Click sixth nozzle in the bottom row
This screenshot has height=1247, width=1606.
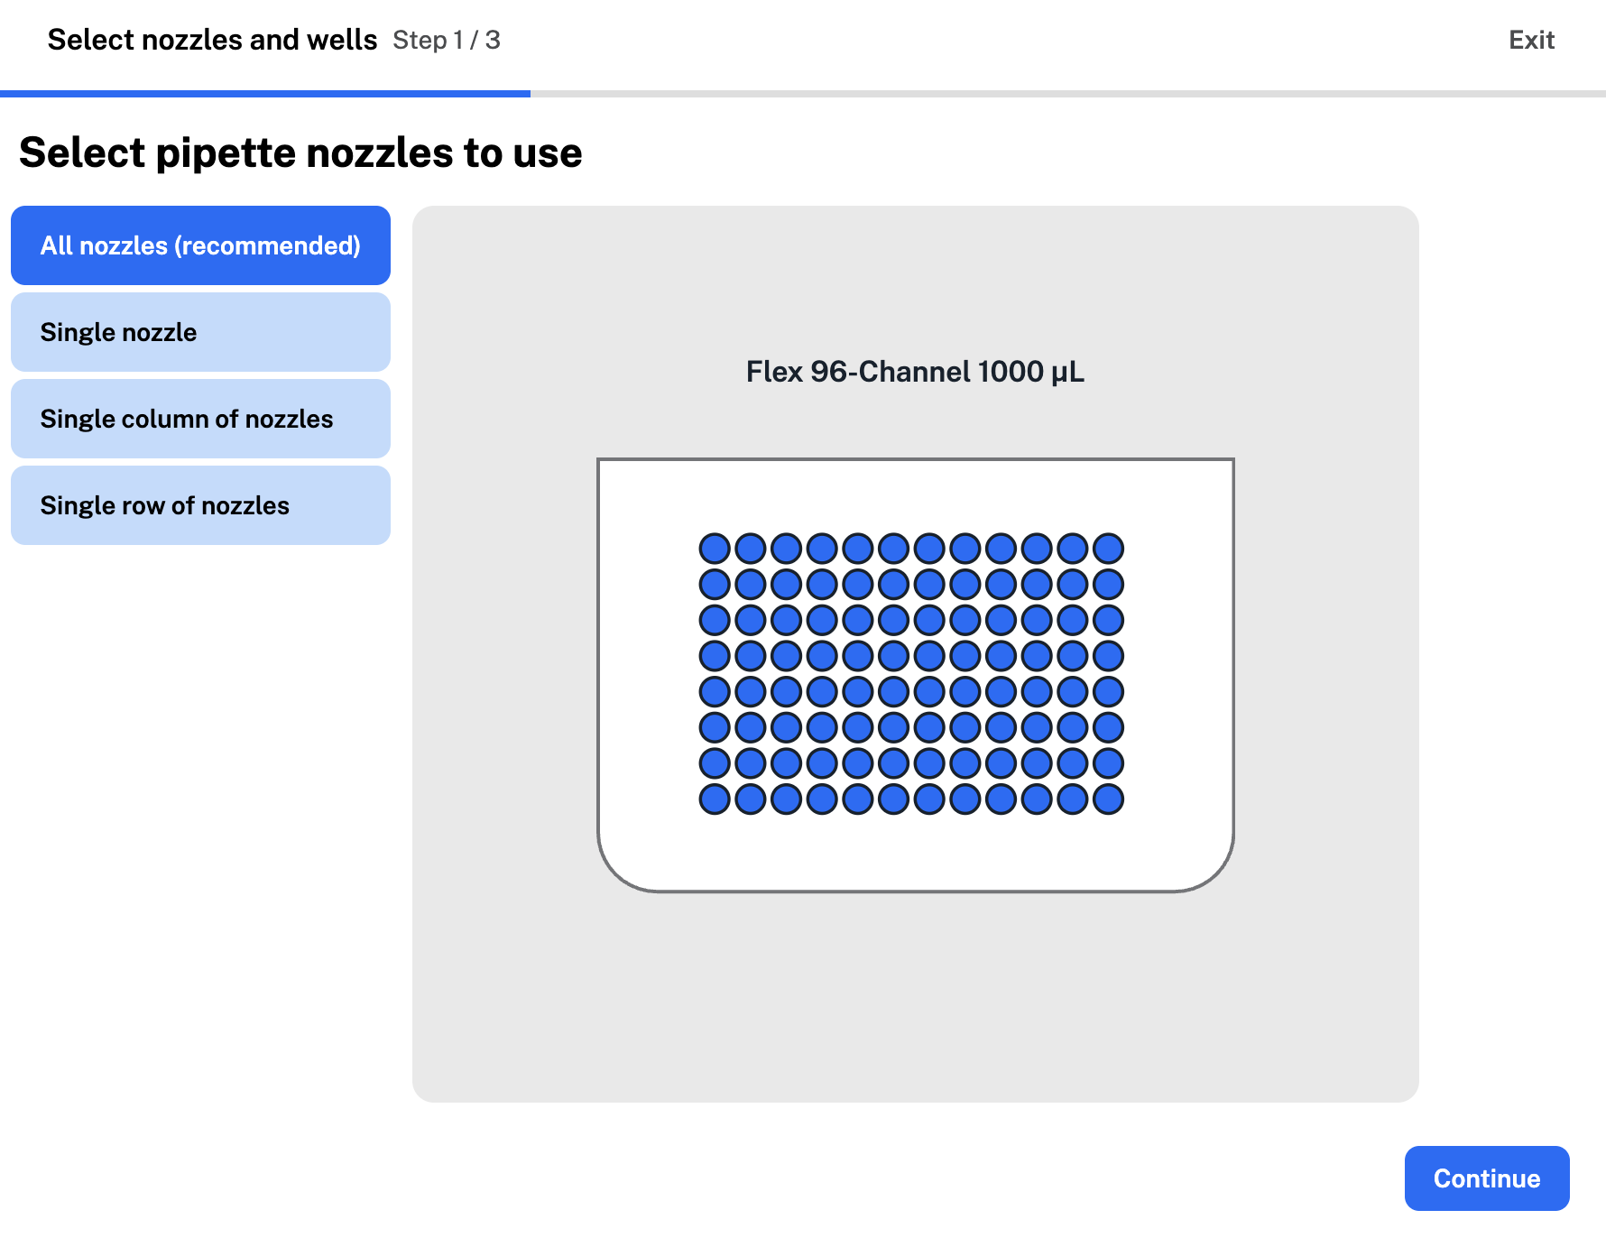point(893,799)
